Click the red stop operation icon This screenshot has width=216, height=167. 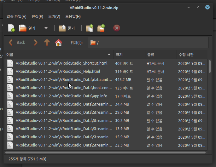coord(117,28)
